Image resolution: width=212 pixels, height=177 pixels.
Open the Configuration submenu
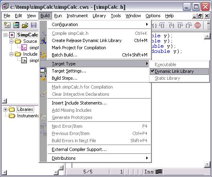pyautogui.click(x=99, y=24)
